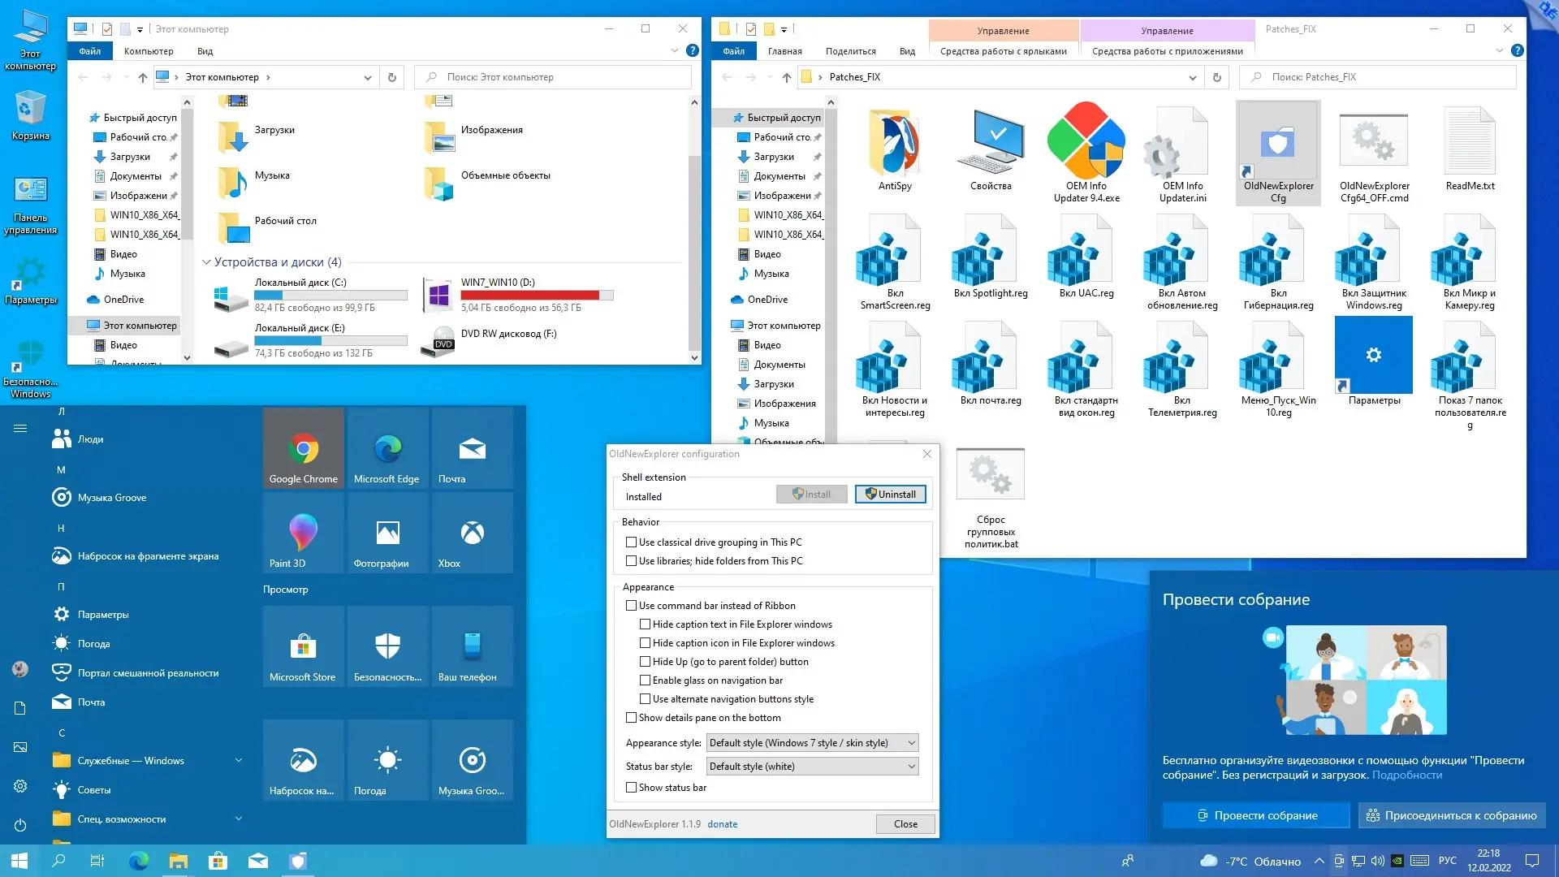Click Microsoft Edge icon on taskbar

click(x=139, y=861)
